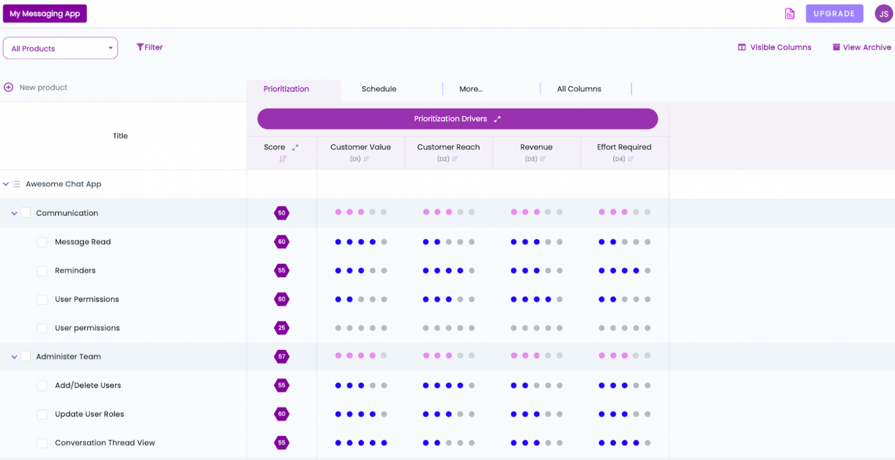Screen dimensions: 895x460
Task: Set Message Read Customer Value fifth dot
Action: [x=384, y=242]
